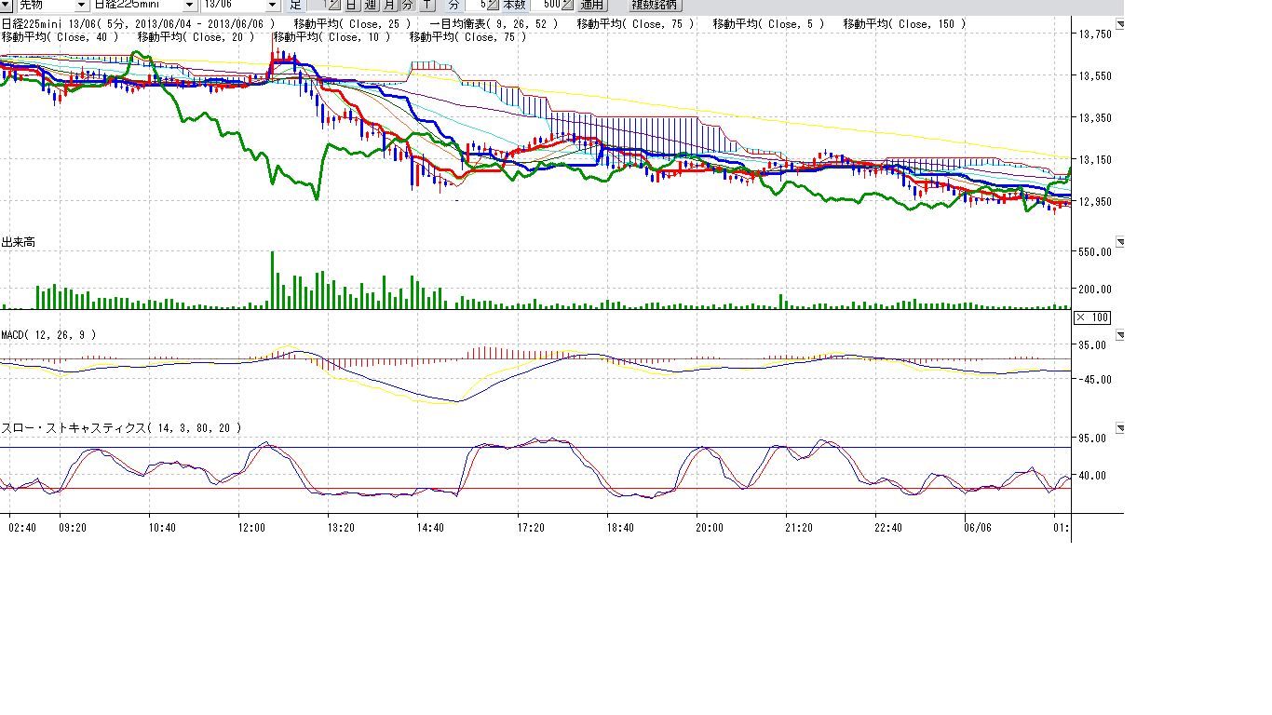The width and height of the screenshot is (1272, 715).
Task: Open the 13/06 contract month dropdown
Action: pos(273,5)
